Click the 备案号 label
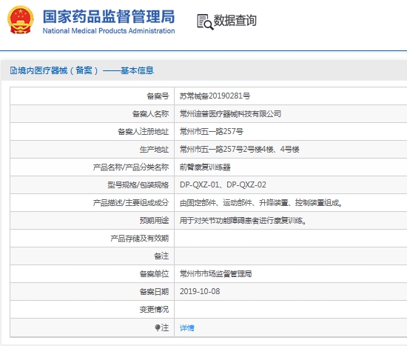 pos(158,96)
